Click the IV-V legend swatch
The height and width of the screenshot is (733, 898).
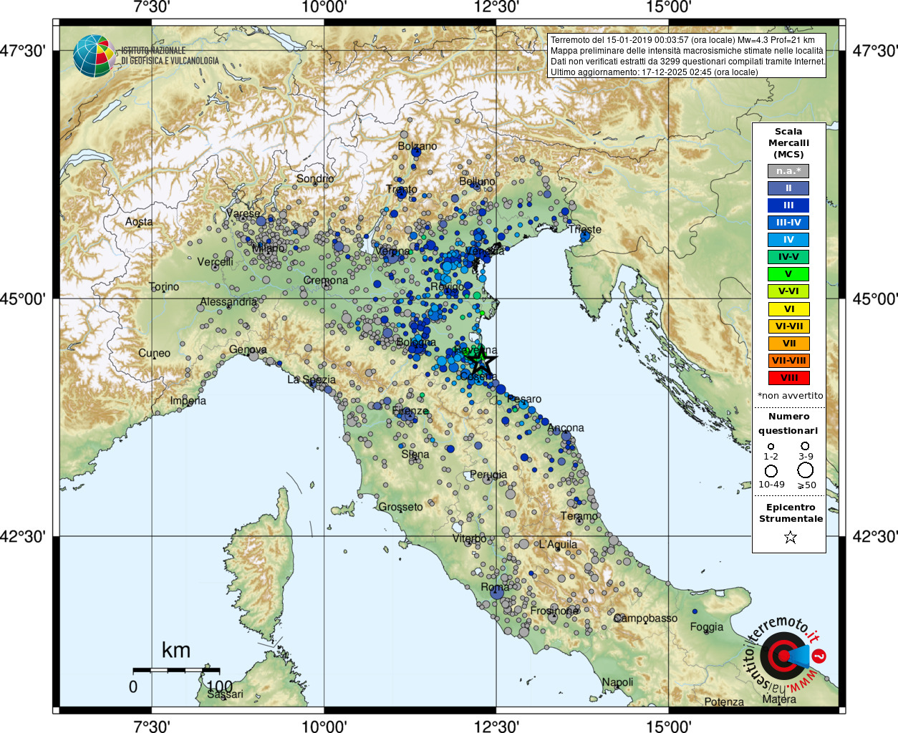click(x=788, y=257)
